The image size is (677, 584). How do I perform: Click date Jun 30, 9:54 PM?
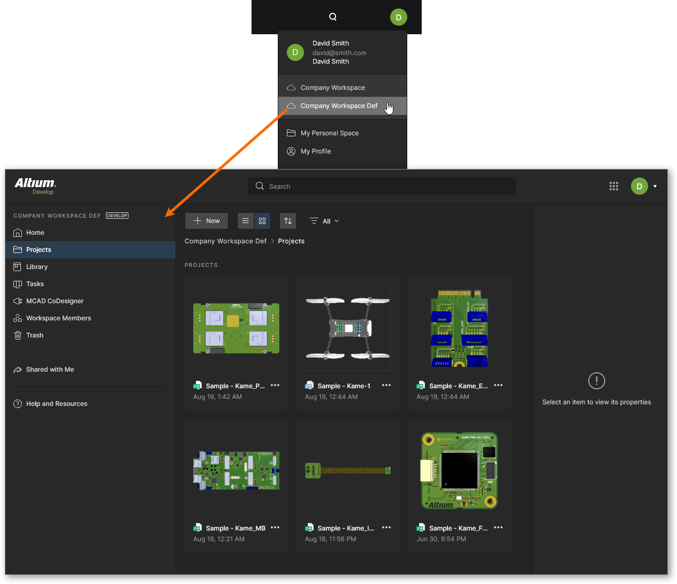coord(441,539)
